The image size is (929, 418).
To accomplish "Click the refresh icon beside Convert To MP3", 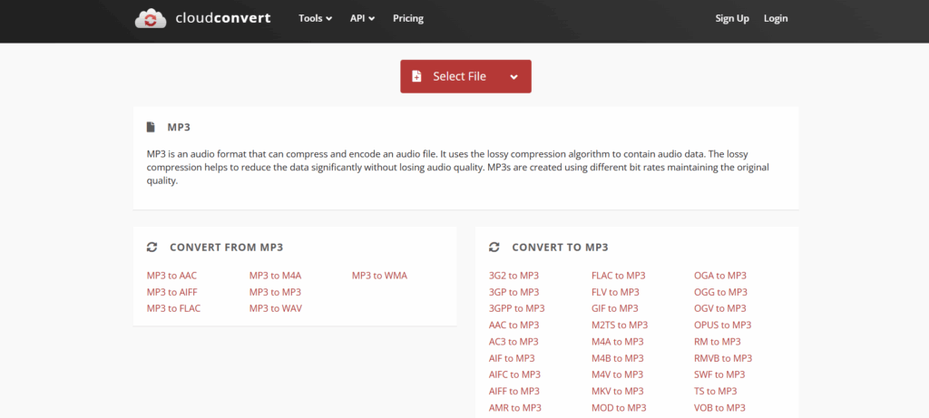I will [x=494, y=248].
